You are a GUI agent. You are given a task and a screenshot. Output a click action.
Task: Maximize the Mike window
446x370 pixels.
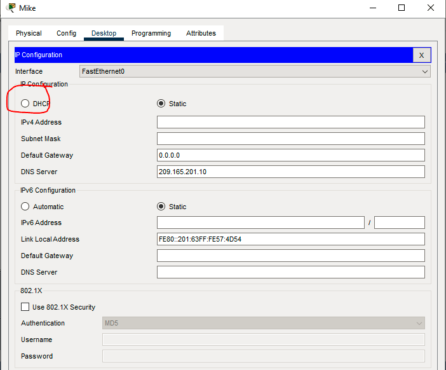[x=402, y=8]
